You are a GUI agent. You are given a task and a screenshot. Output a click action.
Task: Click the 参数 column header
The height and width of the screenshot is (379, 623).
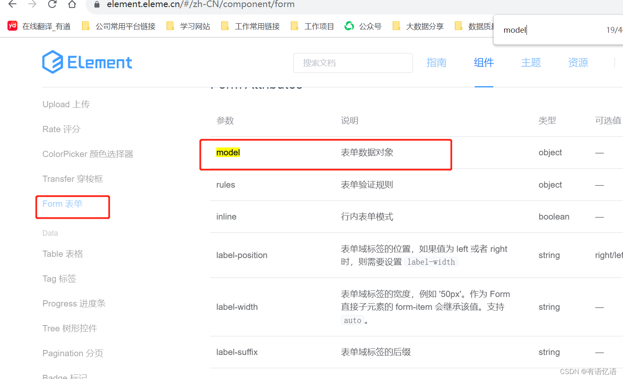click(x=225, y=121)
